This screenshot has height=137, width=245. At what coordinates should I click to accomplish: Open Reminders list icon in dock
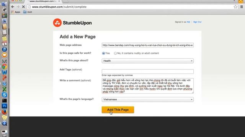[4, 32]
